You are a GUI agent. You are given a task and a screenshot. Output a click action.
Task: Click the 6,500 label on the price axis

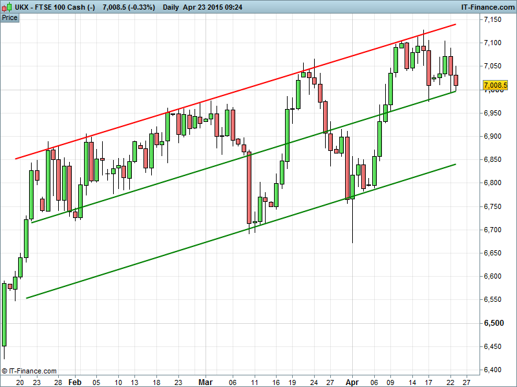point(493,323)
